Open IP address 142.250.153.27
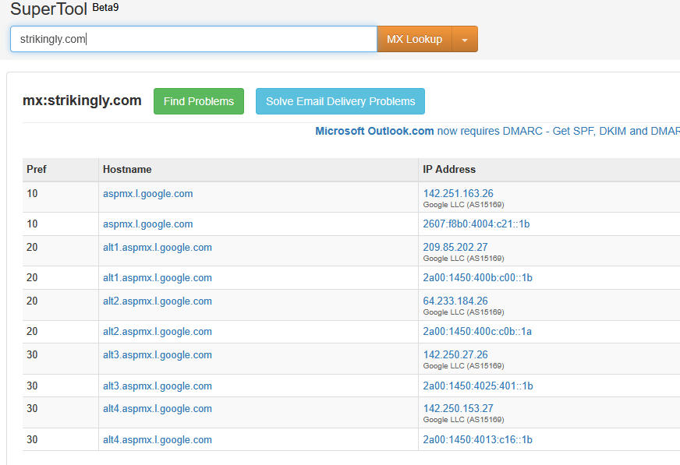 [x=458, y=408]
